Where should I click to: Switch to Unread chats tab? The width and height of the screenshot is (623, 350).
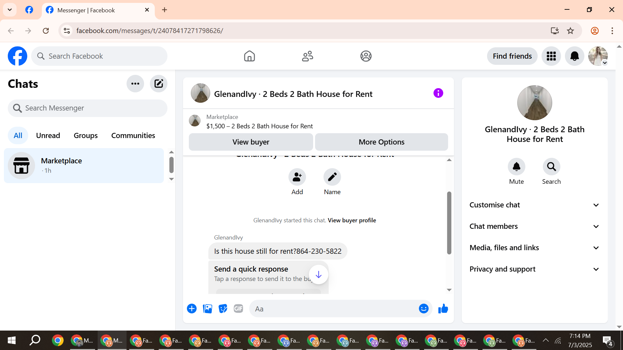[x=48, y=135]
